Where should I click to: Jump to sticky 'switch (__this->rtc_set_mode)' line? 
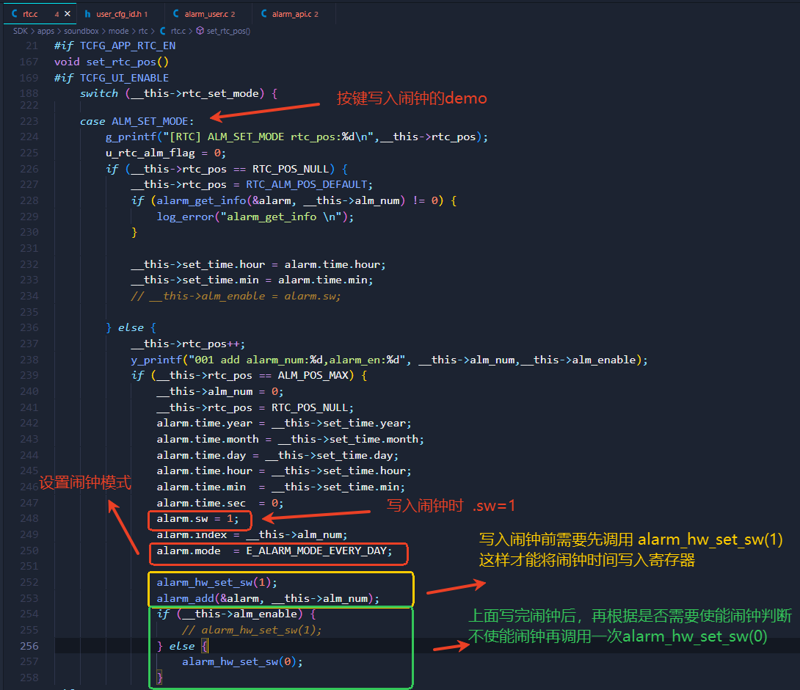[x=178, y=93]
